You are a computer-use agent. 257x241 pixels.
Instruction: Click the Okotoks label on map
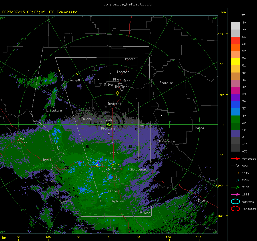(x=114, y=191)
